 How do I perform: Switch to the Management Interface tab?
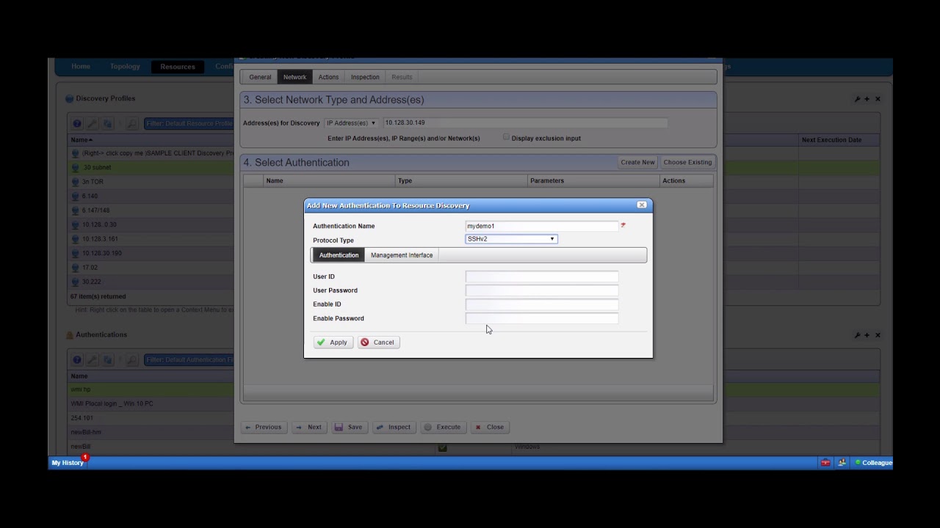point(402,255)
